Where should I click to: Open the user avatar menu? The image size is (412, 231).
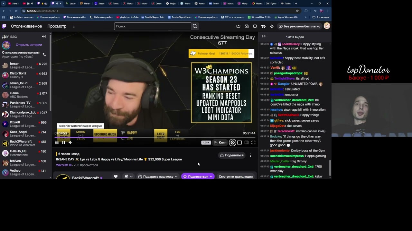(x=327, y=26)
